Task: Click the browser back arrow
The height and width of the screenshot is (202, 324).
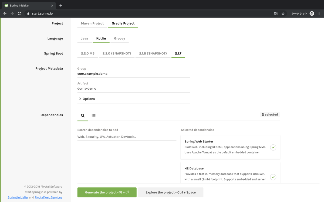Action: (5, 13)
